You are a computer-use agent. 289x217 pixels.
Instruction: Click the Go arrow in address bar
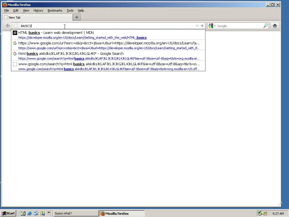point(202,26)
